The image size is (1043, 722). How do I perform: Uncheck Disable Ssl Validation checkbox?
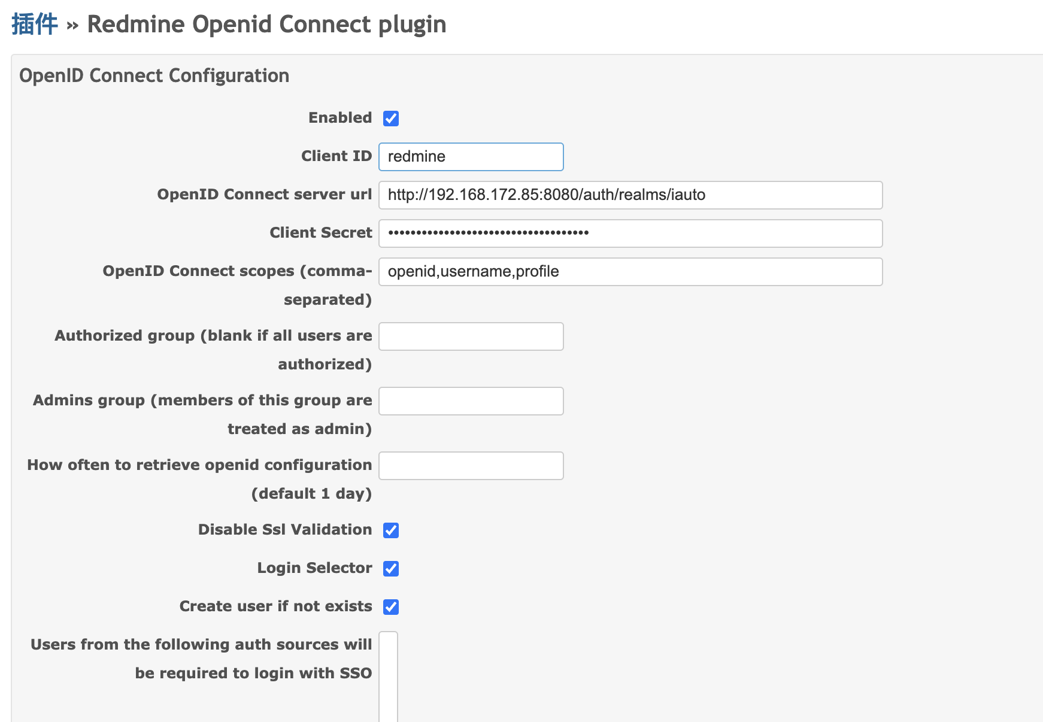click(391, 530)
